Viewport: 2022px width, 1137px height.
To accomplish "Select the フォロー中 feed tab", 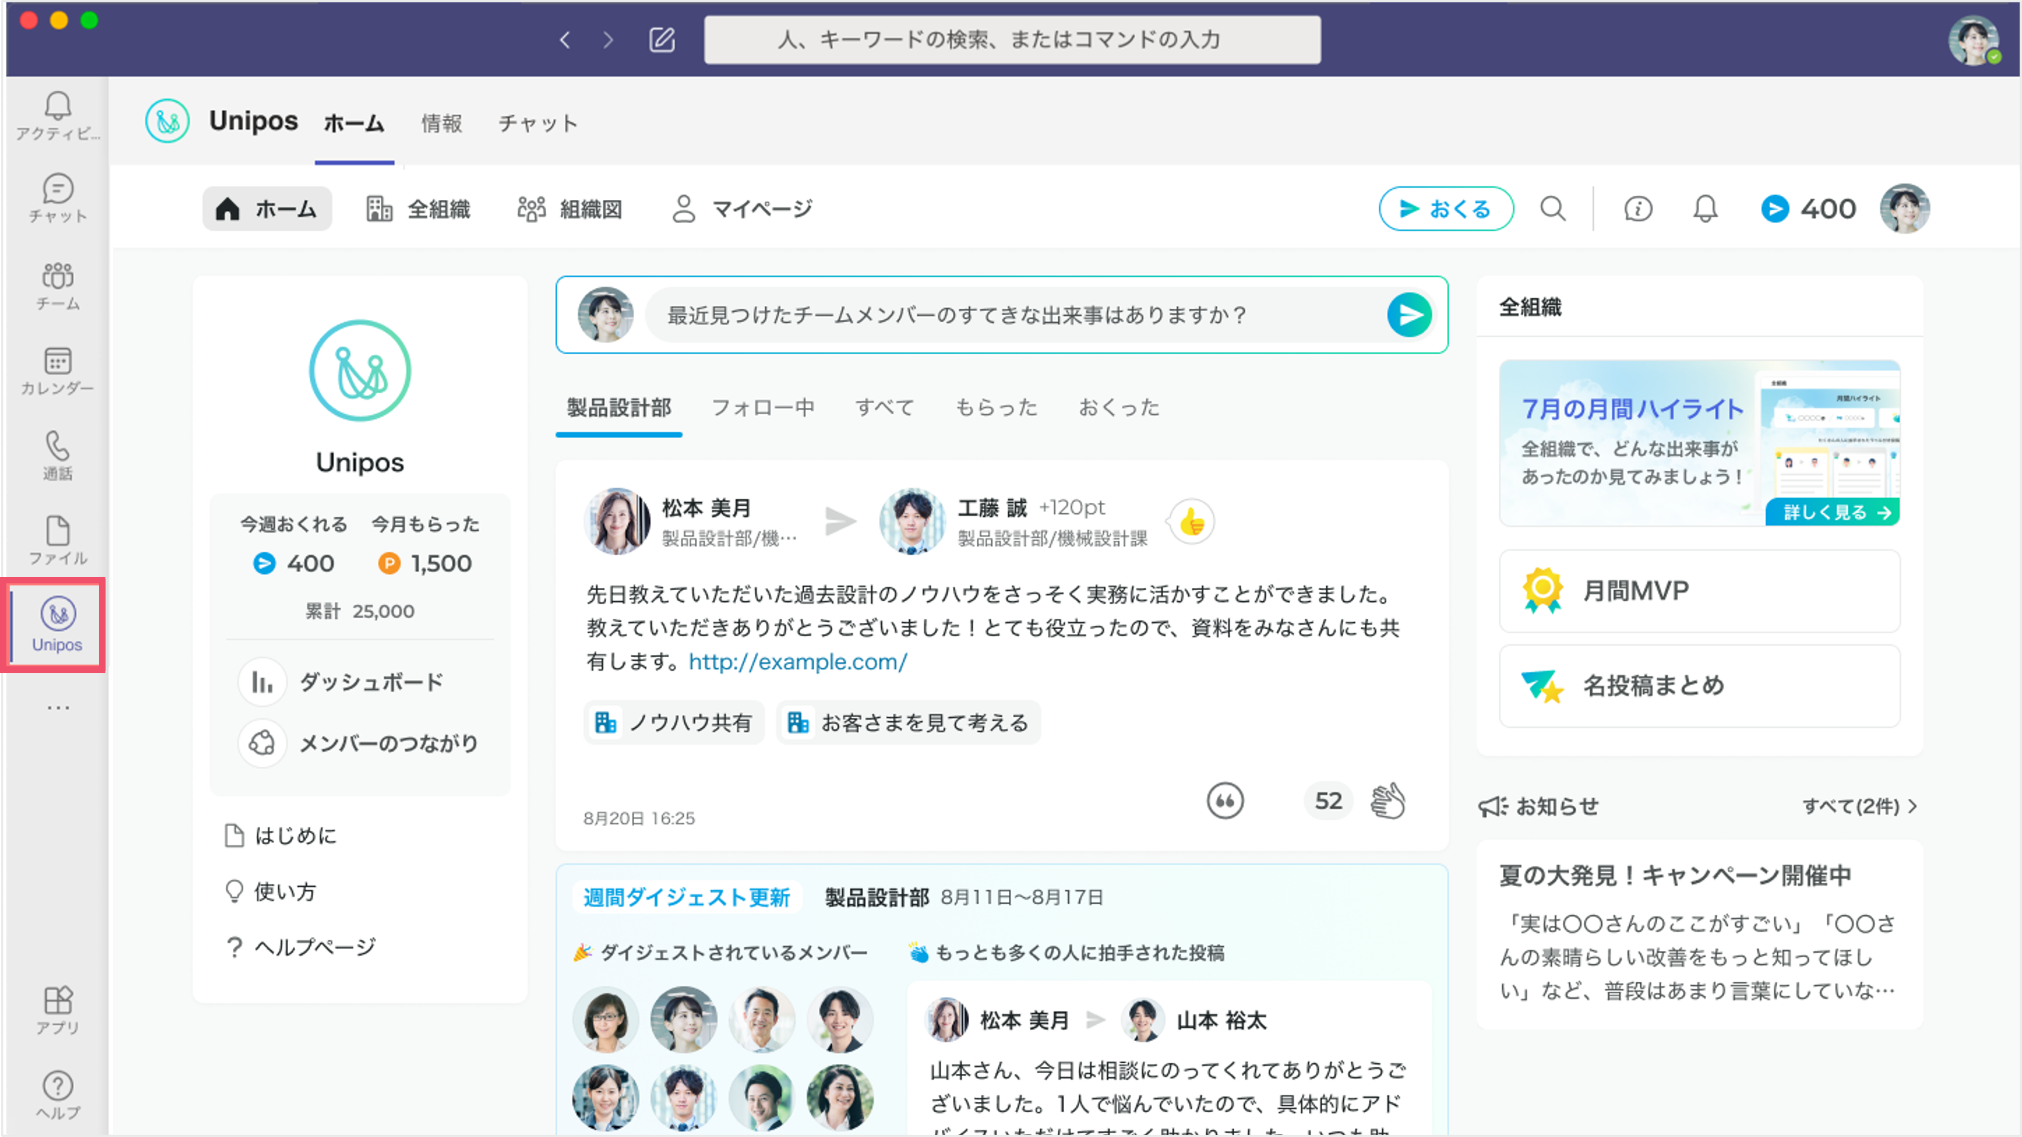I will (763, 408).
